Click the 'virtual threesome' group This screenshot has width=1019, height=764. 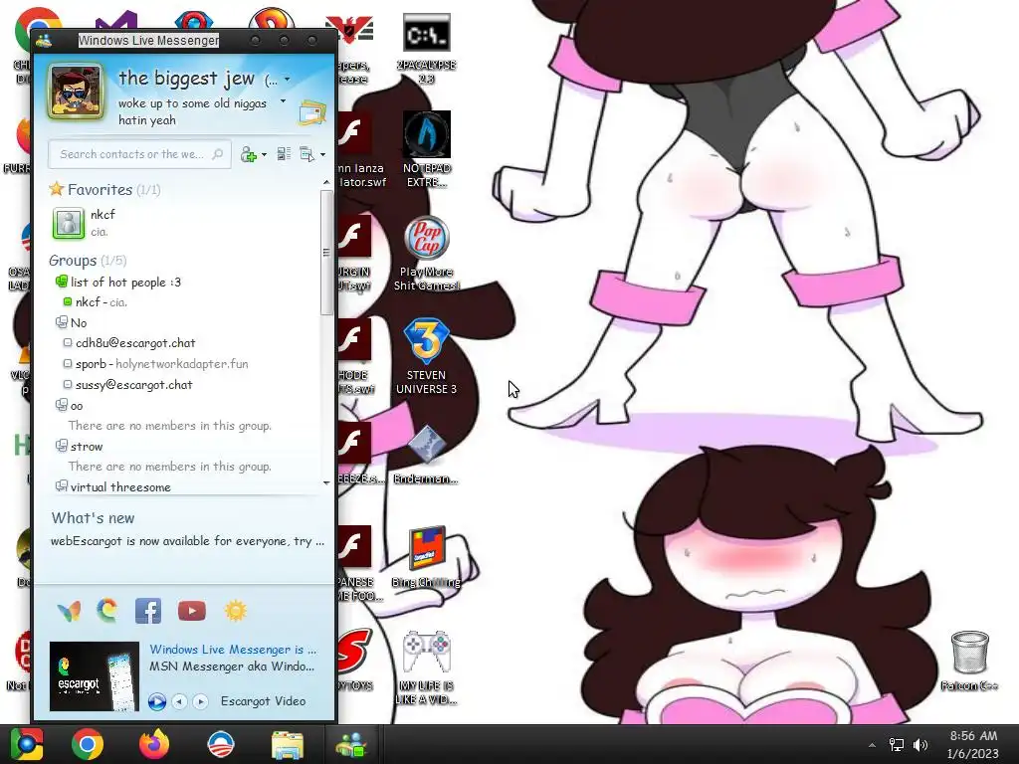pyautogui.click(x=120, y=487)
